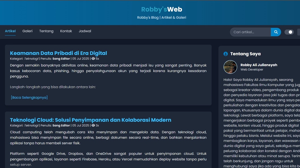300x168 pixels.
Task: Click the eye views icon showing 3x
Action: coord(93,126)
